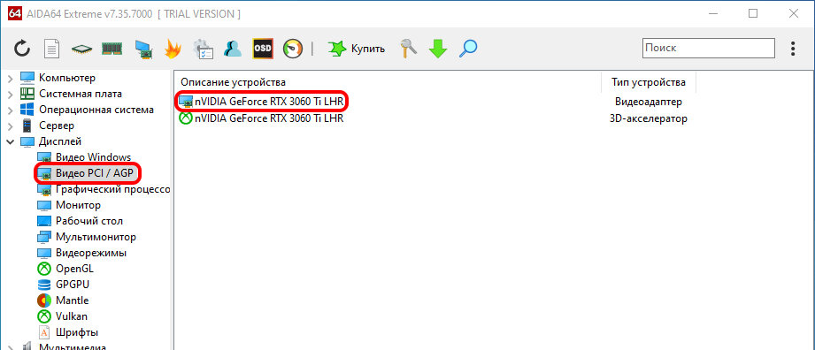Click the green star next to Купить
Screen dimensions: 815x350
click(x=337, y=49)
